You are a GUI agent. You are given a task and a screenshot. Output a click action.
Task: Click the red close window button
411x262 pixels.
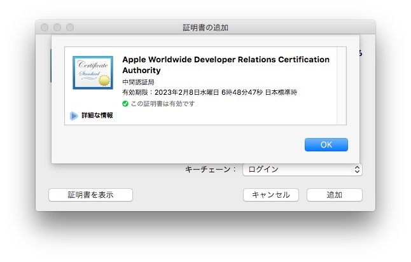(45, 27)
